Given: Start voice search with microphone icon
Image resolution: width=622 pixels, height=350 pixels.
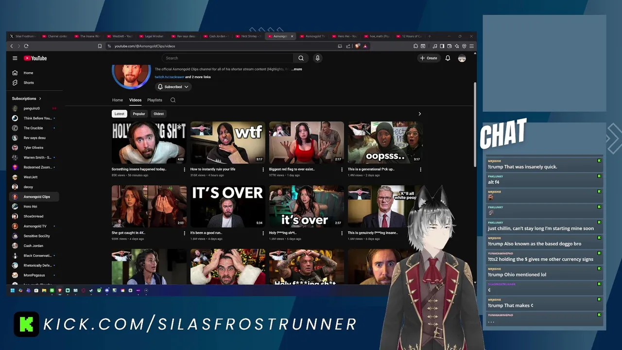Looking at the screenshot, I should click(317, 58).
